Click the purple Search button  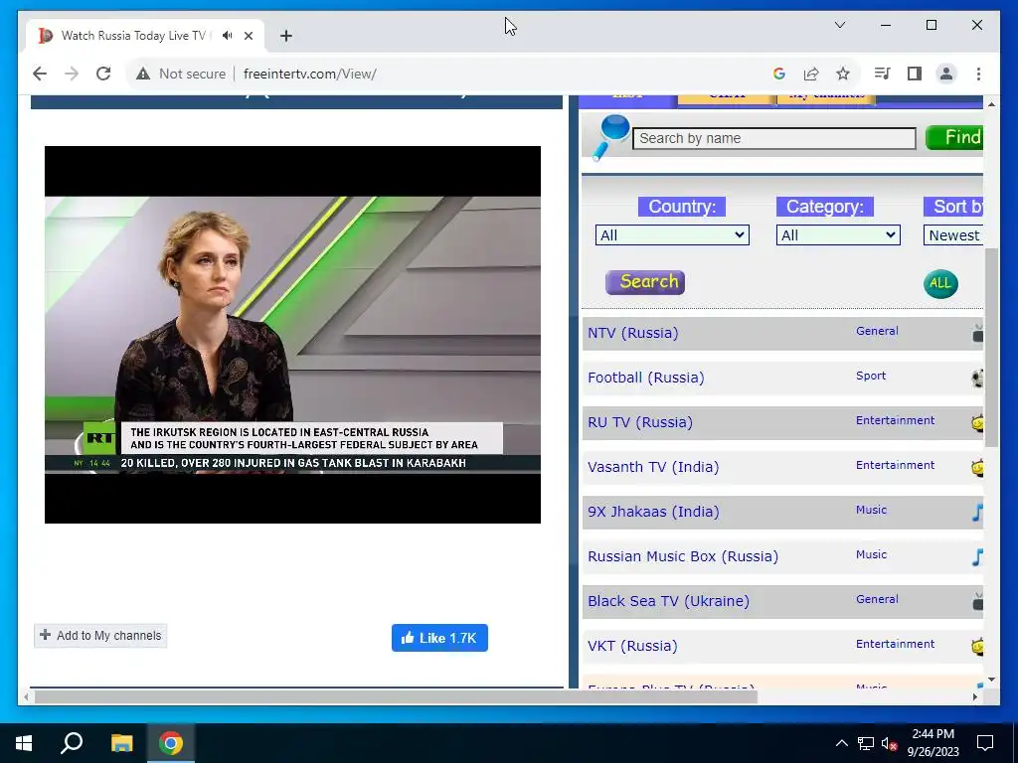coord(644,282)
